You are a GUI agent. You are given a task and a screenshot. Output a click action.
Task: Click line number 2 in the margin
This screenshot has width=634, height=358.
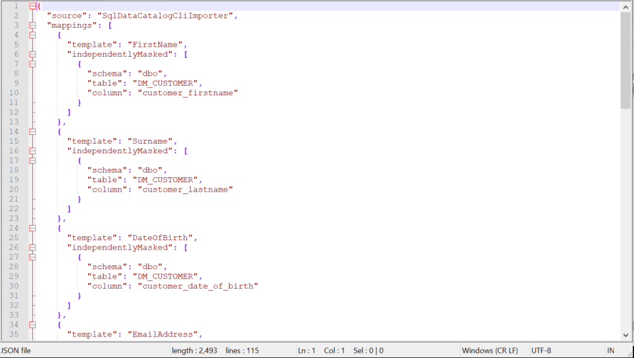point(16,16)
